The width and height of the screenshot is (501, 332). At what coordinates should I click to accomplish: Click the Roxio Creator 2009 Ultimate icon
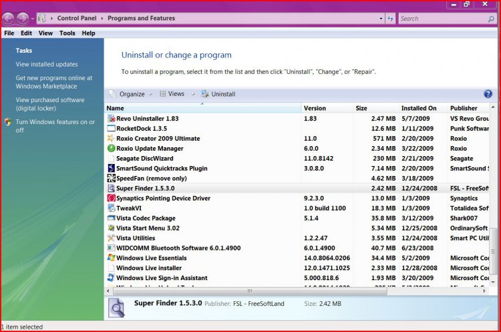click(111, 139)
